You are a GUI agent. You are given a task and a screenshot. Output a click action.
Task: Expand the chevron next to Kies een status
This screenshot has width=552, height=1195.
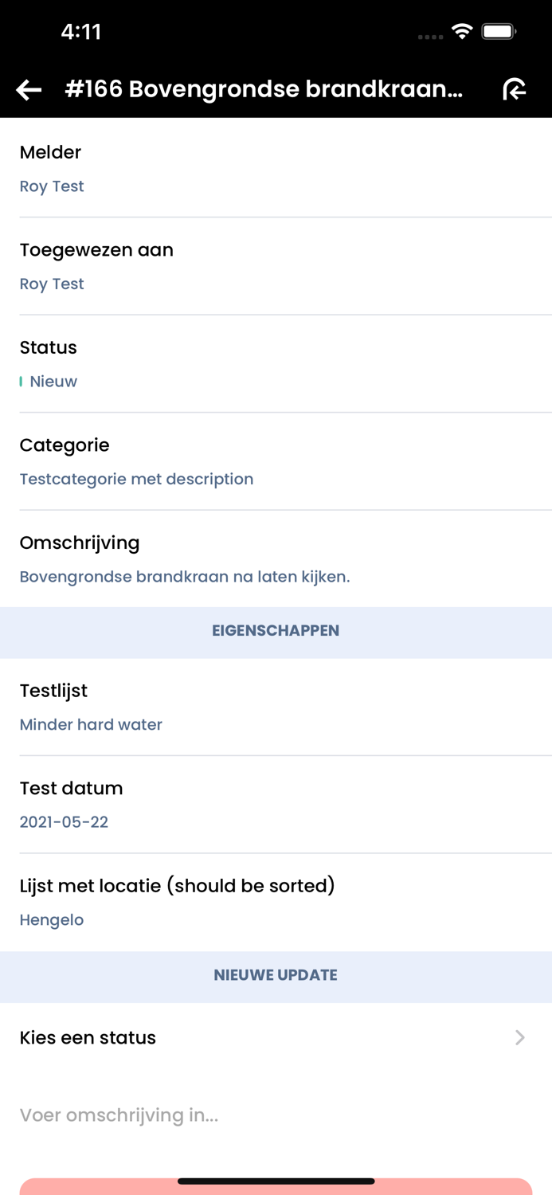point(520,1037)
